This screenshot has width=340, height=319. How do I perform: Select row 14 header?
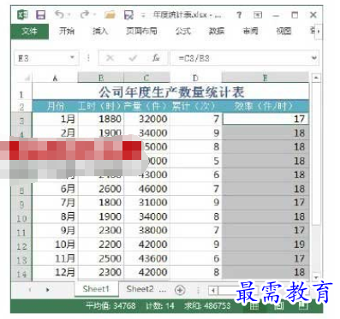[21, 273]
